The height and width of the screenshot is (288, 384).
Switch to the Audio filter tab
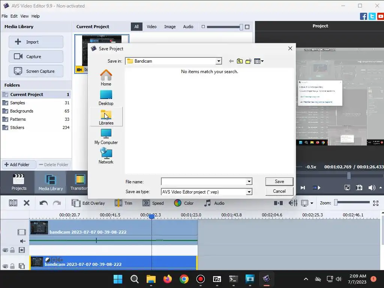[x=188, y=27]
